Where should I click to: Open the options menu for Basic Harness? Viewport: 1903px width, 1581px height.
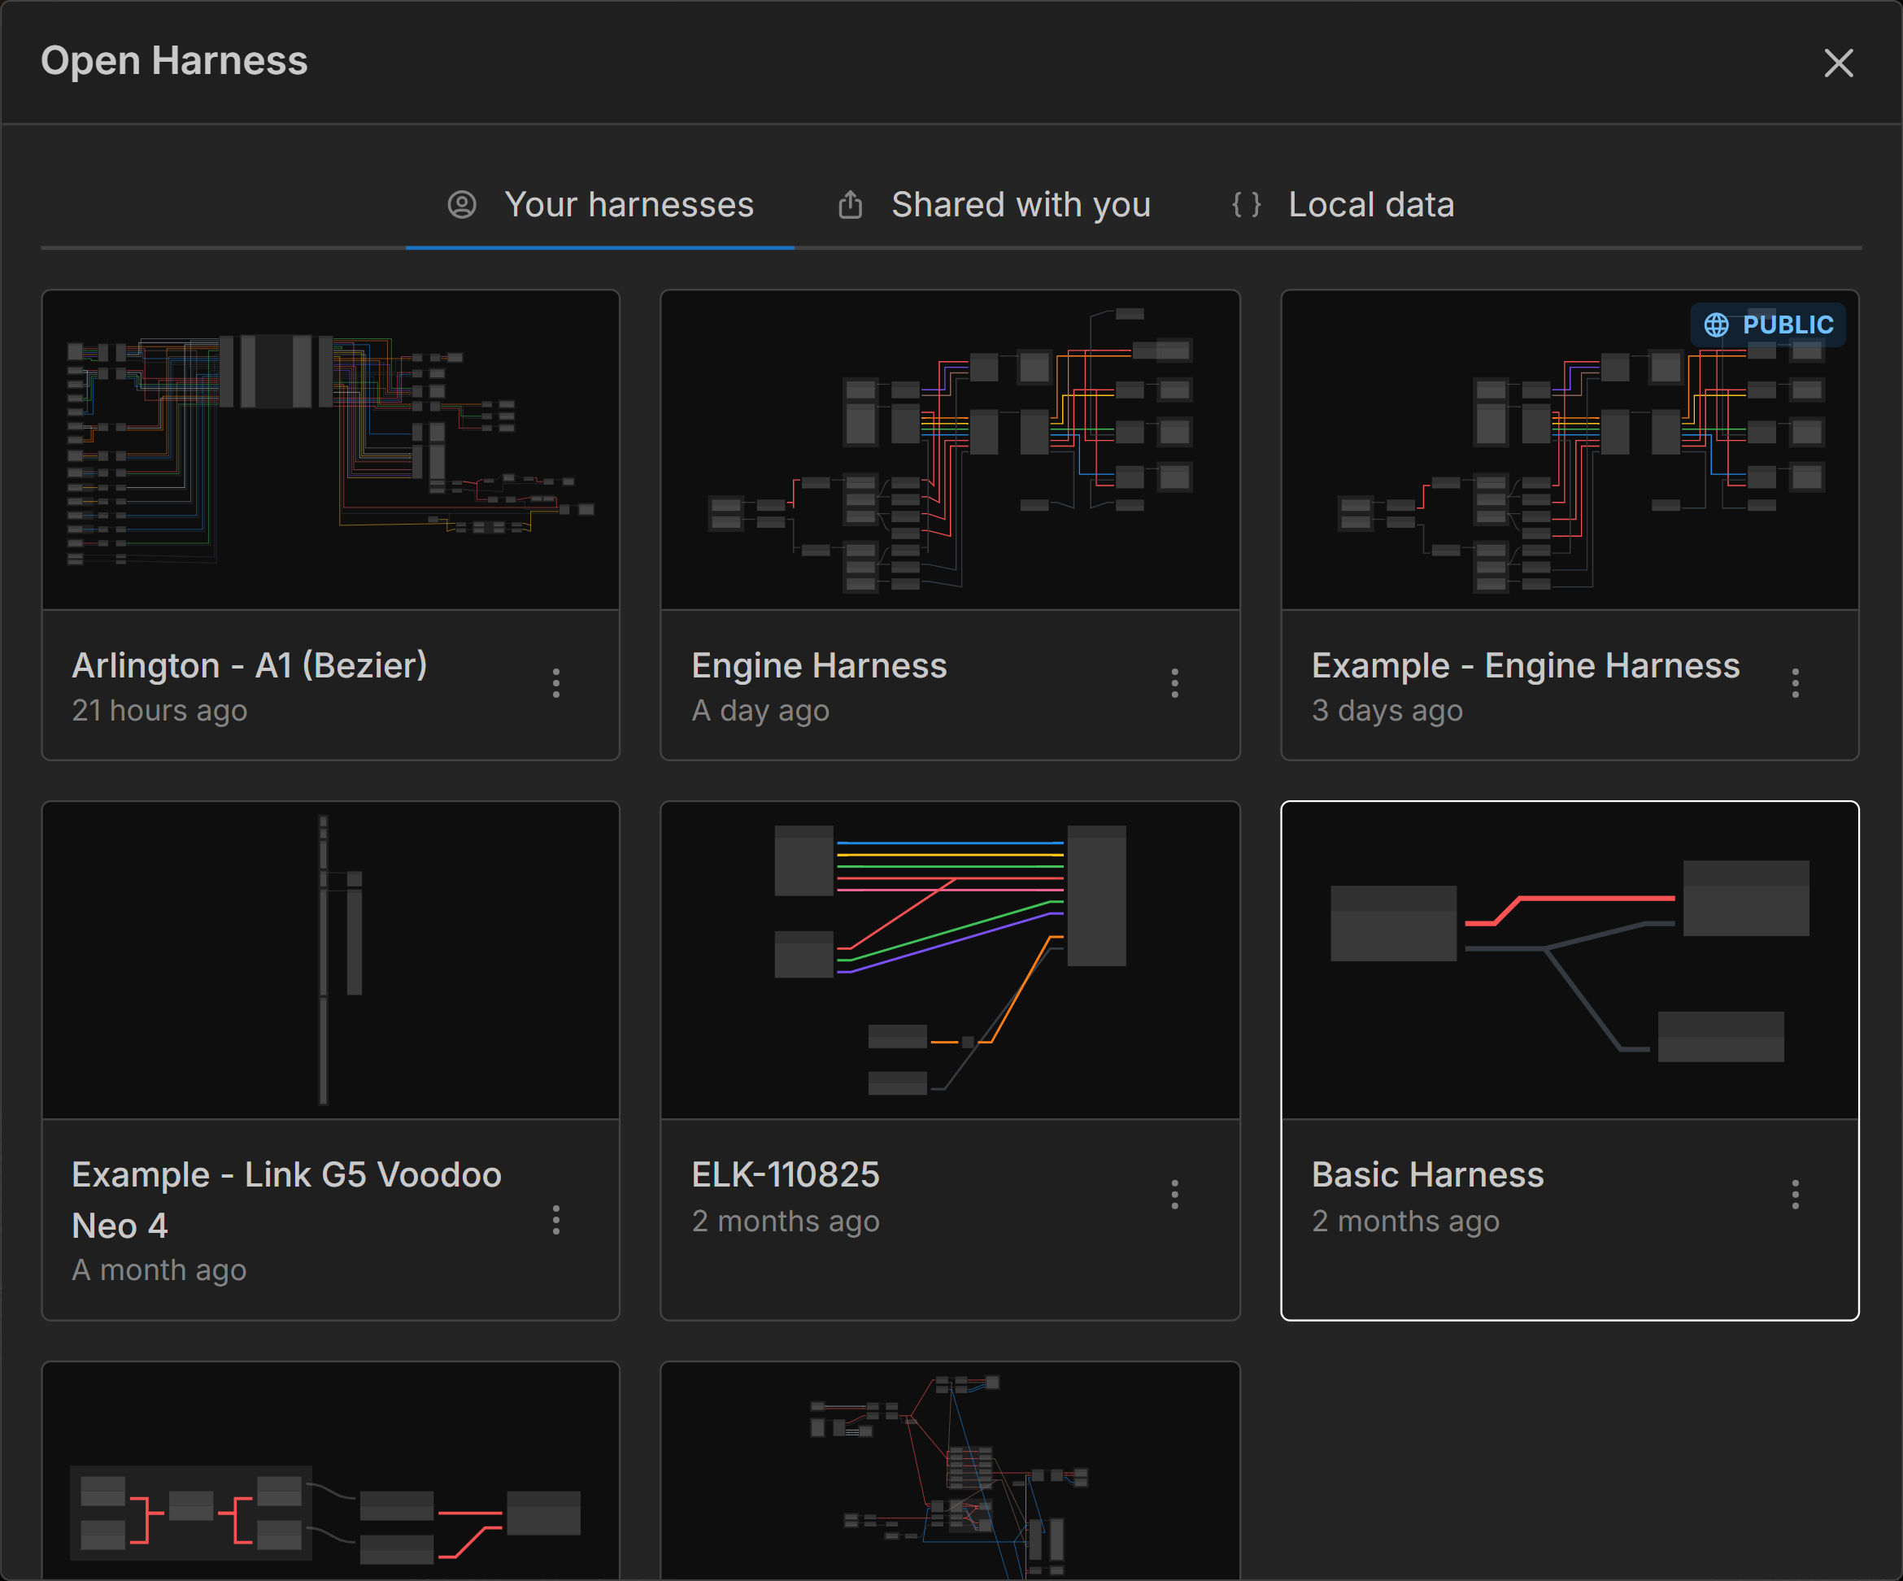[1794, 1194]
